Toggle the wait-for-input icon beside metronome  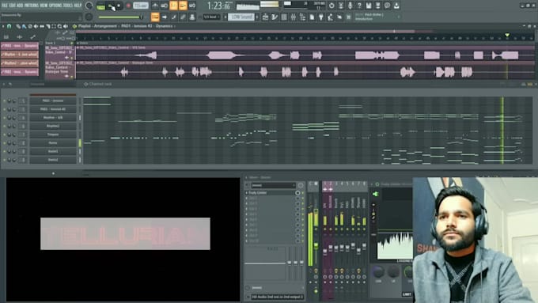165,6
